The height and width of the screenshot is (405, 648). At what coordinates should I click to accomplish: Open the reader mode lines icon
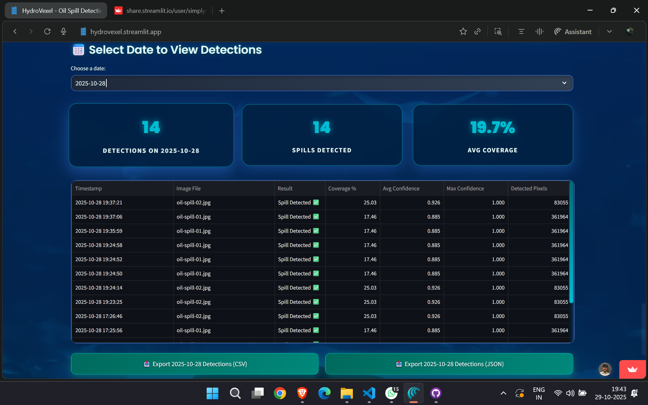pos(521,31)
